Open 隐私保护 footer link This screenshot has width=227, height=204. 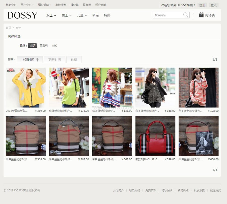pyautogui.click(x=167, y=190)
